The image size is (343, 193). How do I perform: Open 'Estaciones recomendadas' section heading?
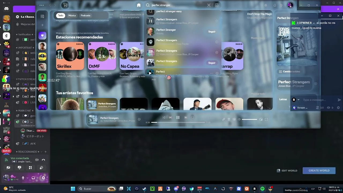(79, 37)
